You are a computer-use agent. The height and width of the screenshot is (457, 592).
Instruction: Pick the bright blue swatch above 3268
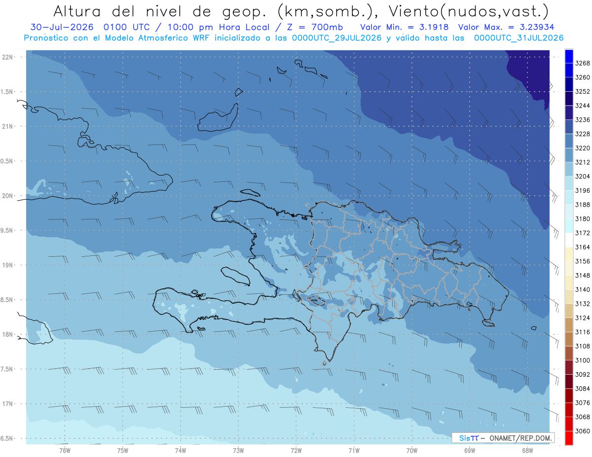(569, 56)
